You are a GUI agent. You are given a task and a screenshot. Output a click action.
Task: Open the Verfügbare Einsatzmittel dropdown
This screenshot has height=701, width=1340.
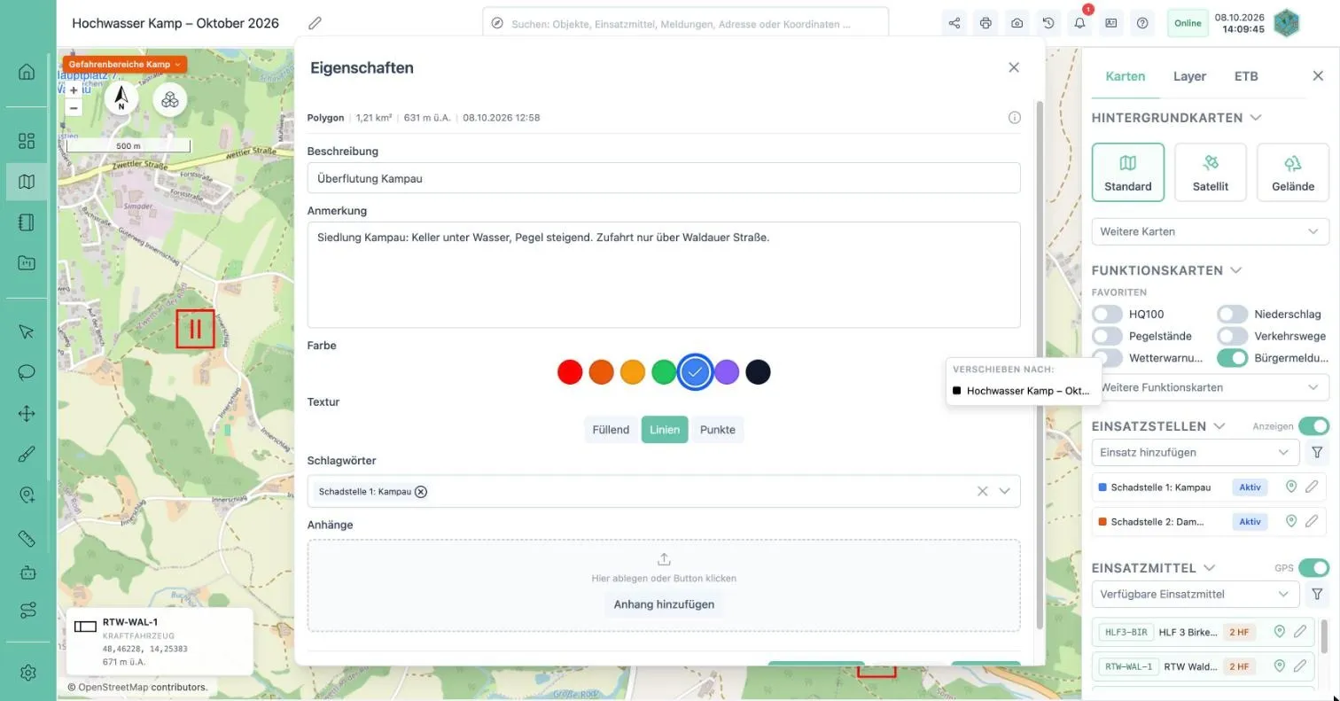tap(1196, 594)
